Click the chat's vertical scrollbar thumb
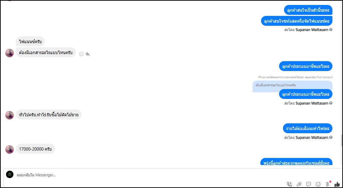This screenshot has width=343, height=188. point(341,141)
